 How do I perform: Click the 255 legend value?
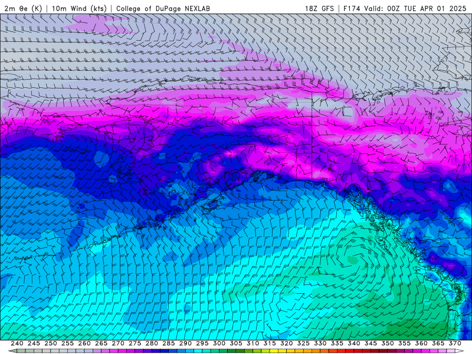[x=67, y=343]
